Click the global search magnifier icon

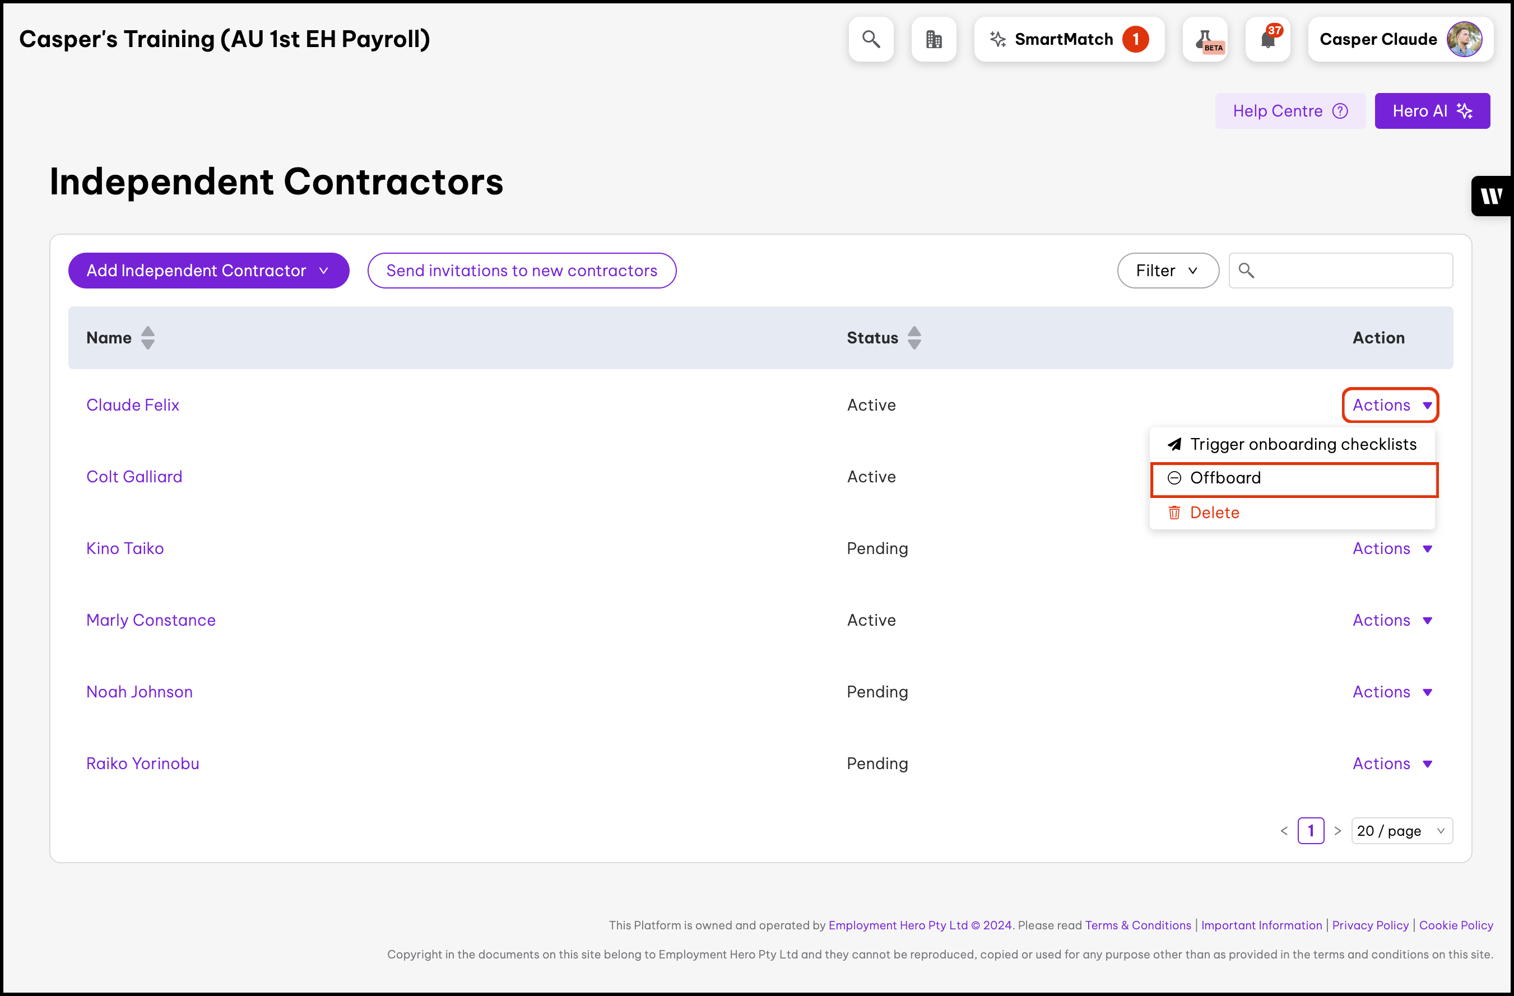click(x=871, y=39)
